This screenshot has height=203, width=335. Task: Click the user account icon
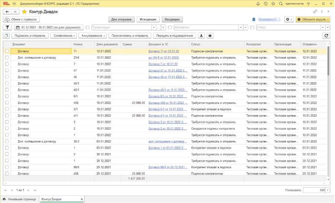254,19
